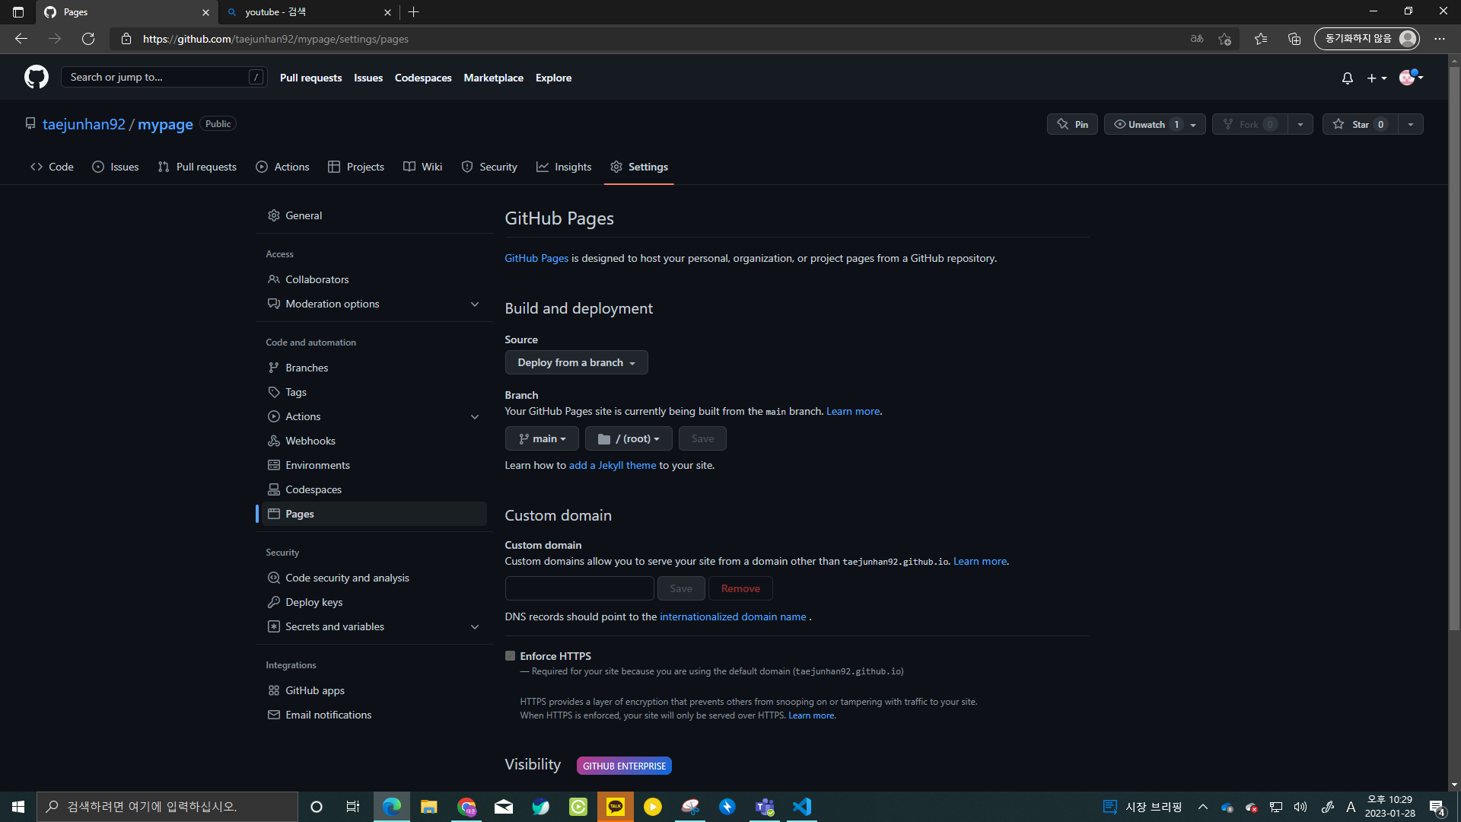Screen dimensions: 1461x822
Task: Open Collaborators settings
Action: point(374,279)
